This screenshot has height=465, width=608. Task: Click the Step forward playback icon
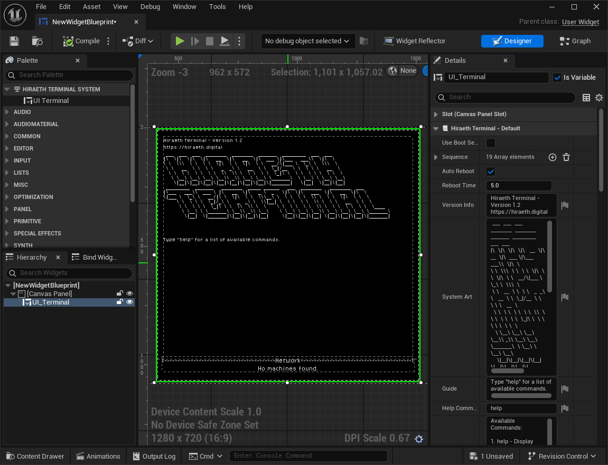tap(194, 41)
